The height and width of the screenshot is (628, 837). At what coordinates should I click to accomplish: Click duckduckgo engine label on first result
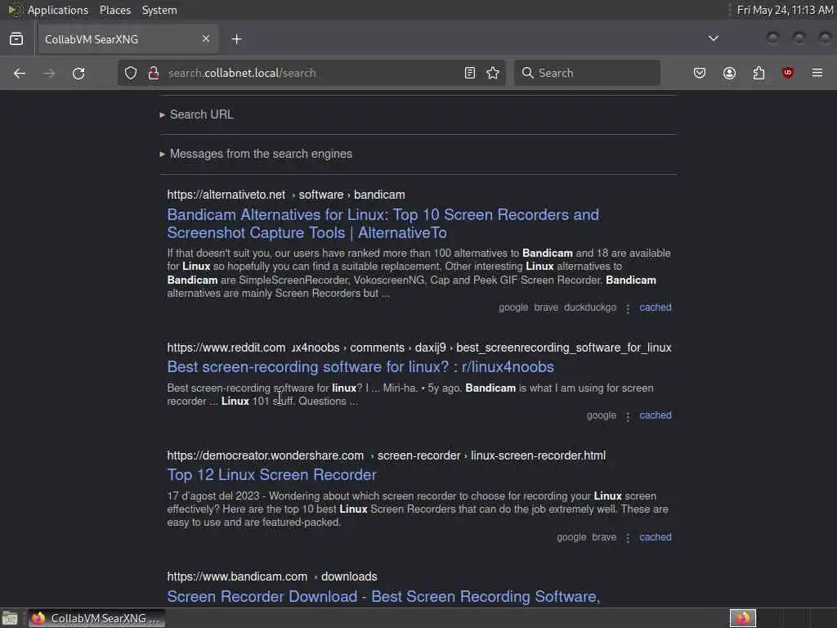click(x=590, y=307)
